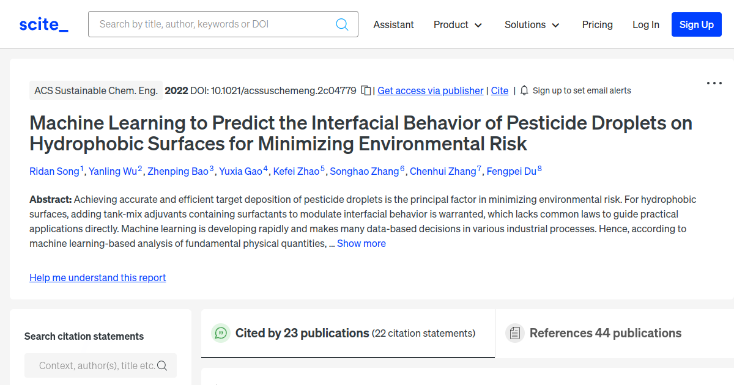734x385 pixels.
Task: Click the bell icon for email alerts
Action: 524,90
